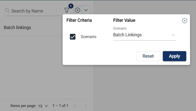196x111 pixels.
Task: Click the Filter Criteria column header
Action: coord(79,20)
